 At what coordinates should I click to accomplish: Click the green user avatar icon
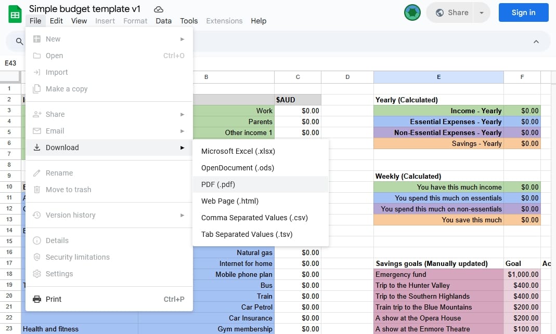point(412,12)
